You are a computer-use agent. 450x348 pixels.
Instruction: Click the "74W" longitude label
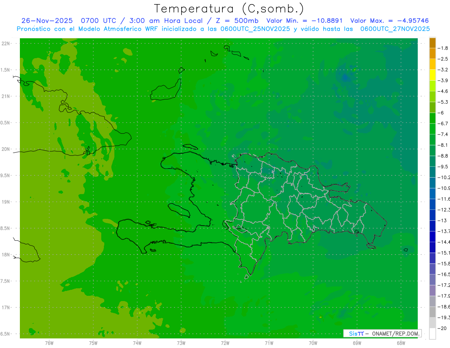click(137, 342)
